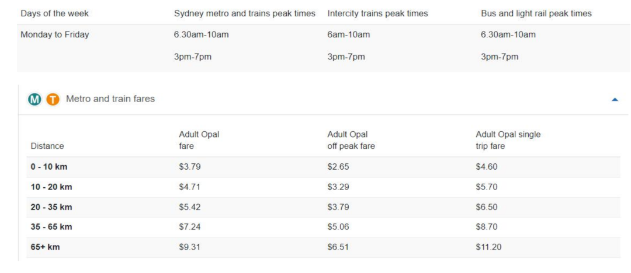631x273 pixels.
Task: Click the $3.79 Adult Opal fare for 0-10 km
Action: click(x=189, y=167)
